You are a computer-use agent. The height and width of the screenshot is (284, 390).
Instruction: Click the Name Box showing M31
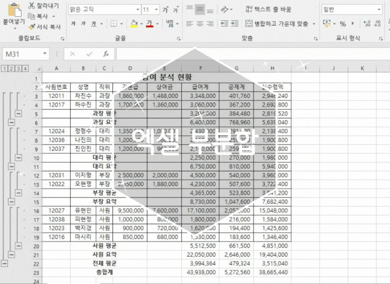(x=26, y=54)
